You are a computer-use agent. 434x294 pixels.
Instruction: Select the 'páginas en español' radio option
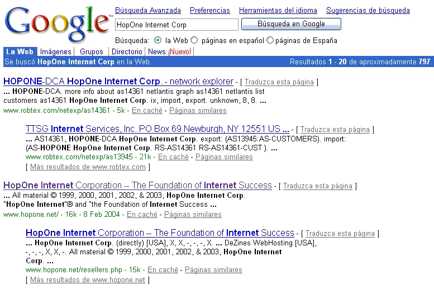[194, 40]
